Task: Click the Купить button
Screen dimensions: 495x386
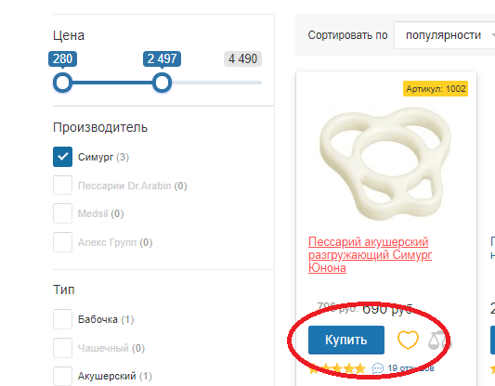Action: point(346,340)
